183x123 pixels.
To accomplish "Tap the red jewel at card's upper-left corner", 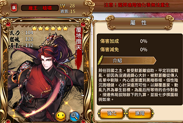I will point(8,24).
